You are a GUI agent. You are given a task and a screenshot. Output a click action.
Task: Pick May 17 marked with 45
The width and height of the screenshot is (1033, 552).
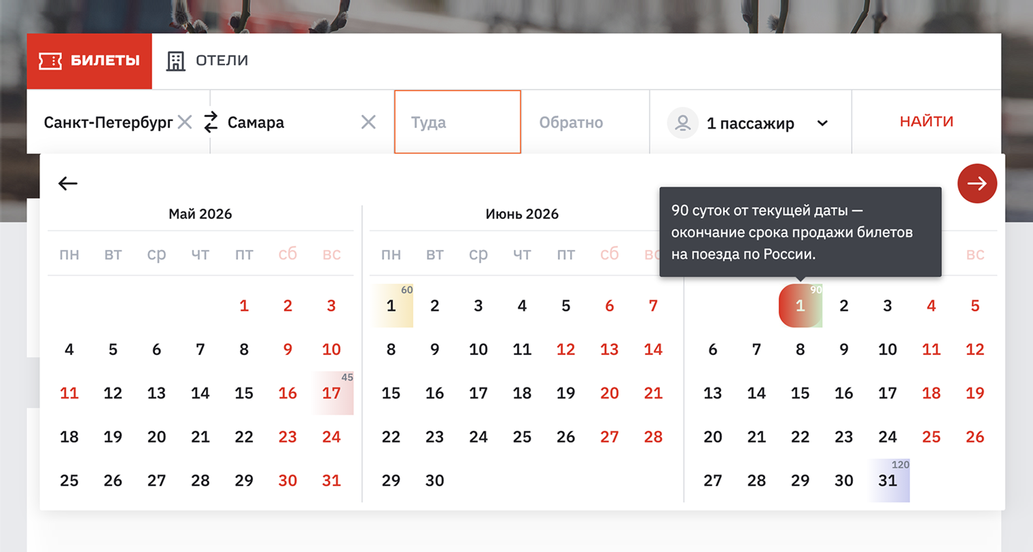click(x=332, y=393)
